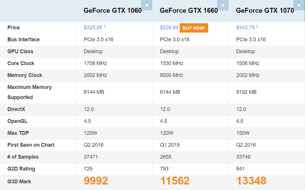Image resolution: width=305 pixels, height=190 pixels.
Task: Click the GeForce GTX 1070 heading
Action: 265,11
